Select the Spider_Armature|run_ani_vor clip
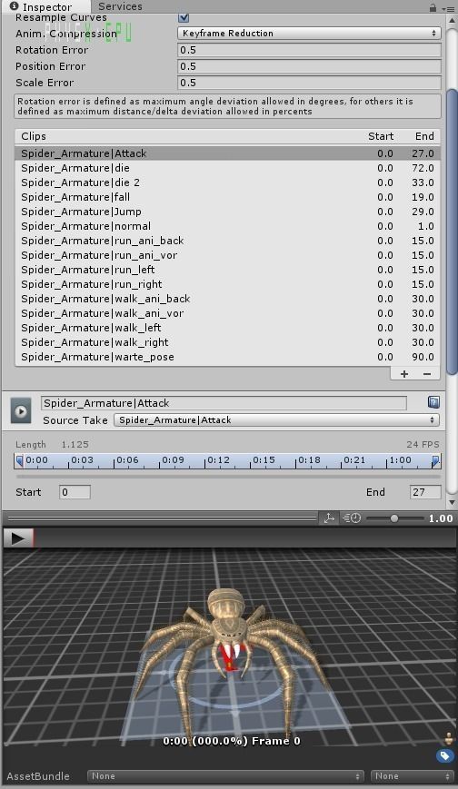The width and height of the screenshot is (458, 789). pyautogui.click(x=227, y=256)
